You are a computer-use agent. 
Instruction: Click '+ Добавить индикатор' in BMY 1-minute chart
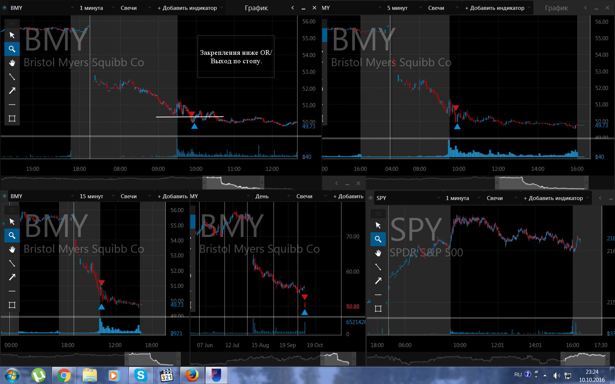coord(190,8)
